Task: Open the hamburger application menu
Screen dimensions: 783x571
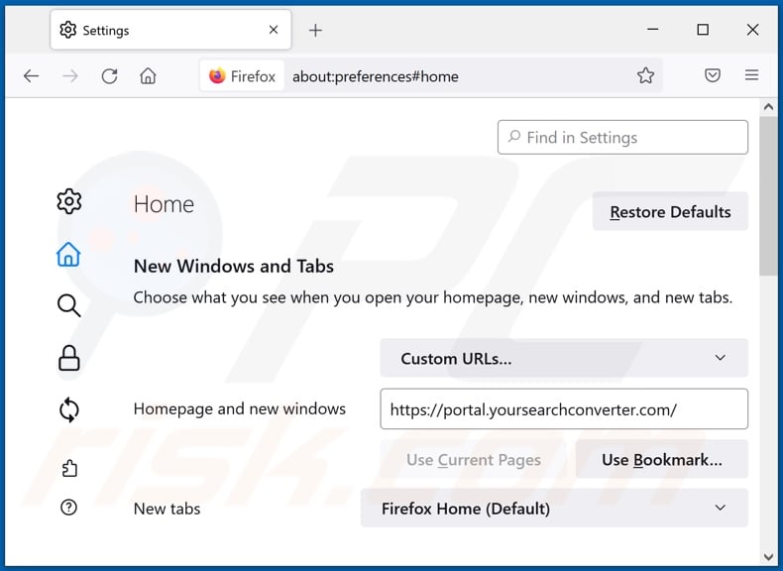Action: pyautogui.click(x=751, y=75)
